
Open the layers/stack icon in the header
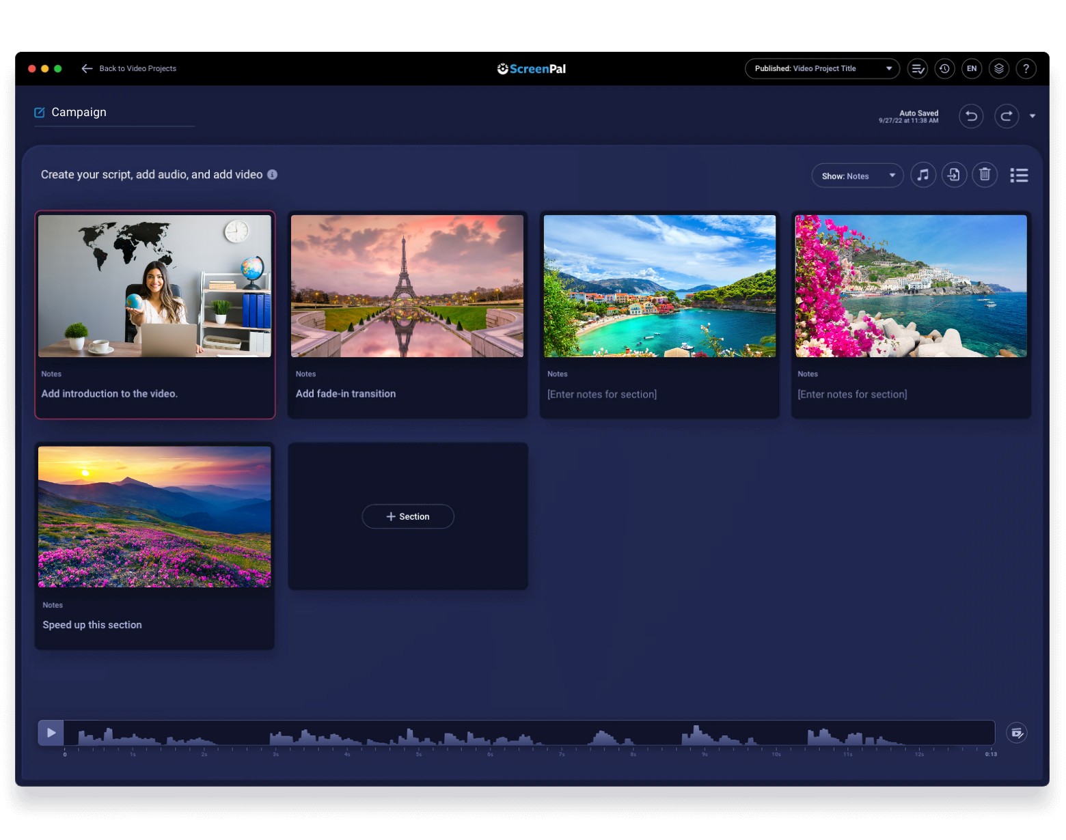[999, 68]
